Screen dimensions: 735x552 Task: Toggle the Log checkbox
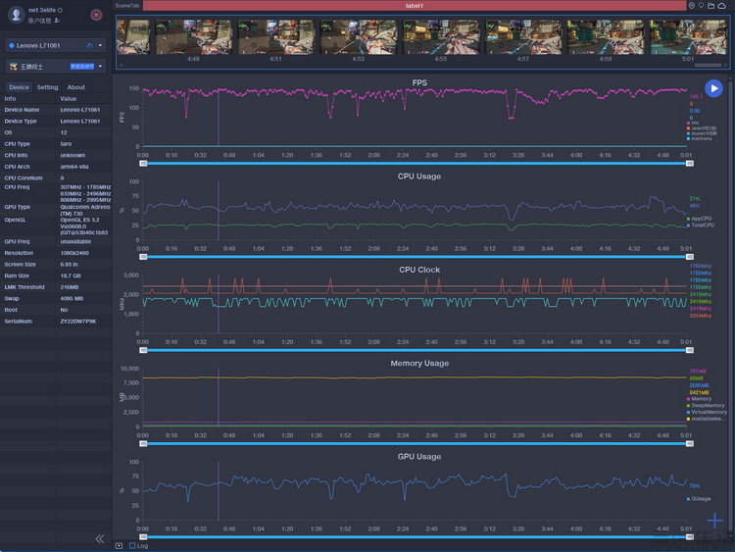point(132,545)
